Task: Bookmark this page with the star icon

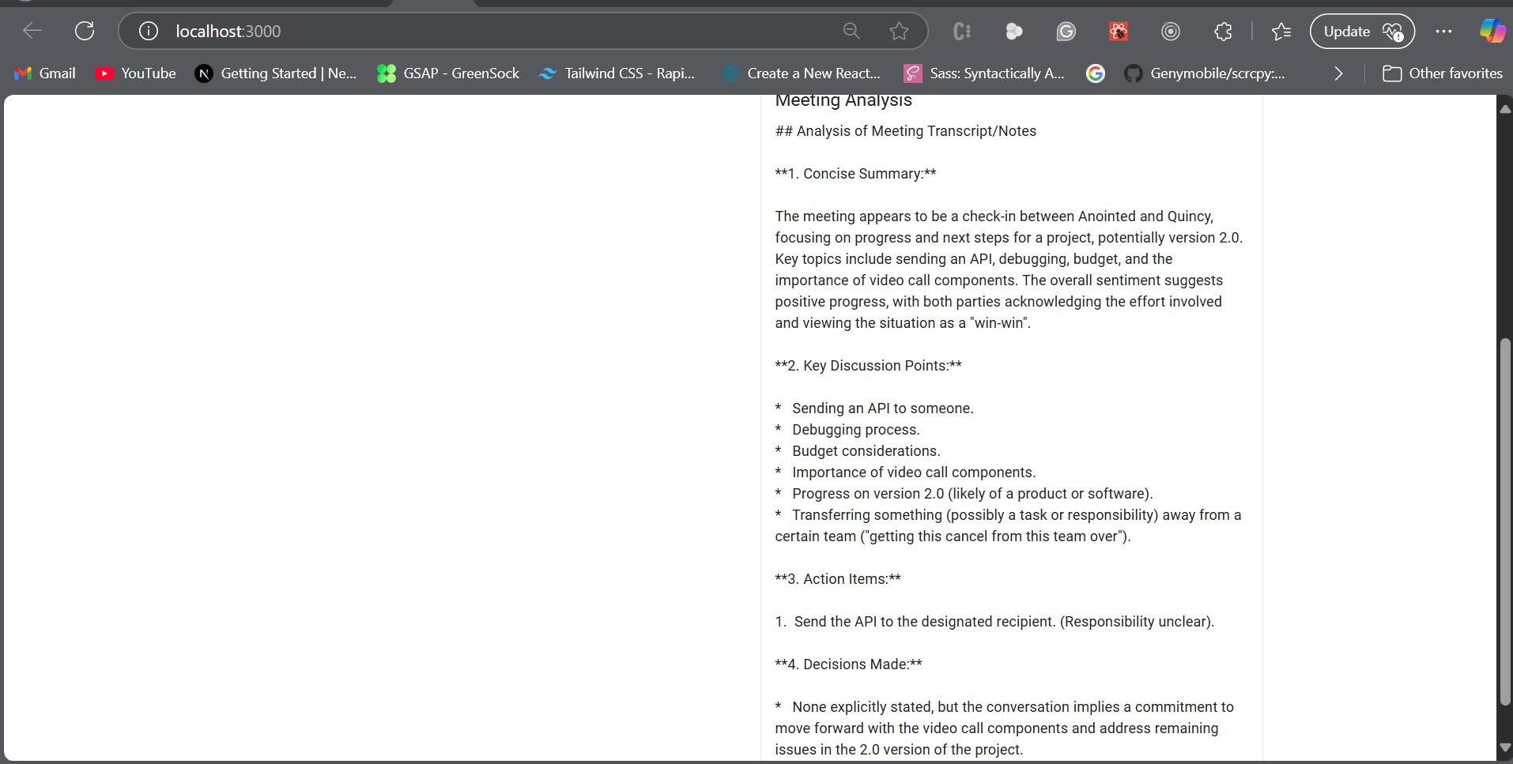Action: pyautogui.click(x=899, y=31)
